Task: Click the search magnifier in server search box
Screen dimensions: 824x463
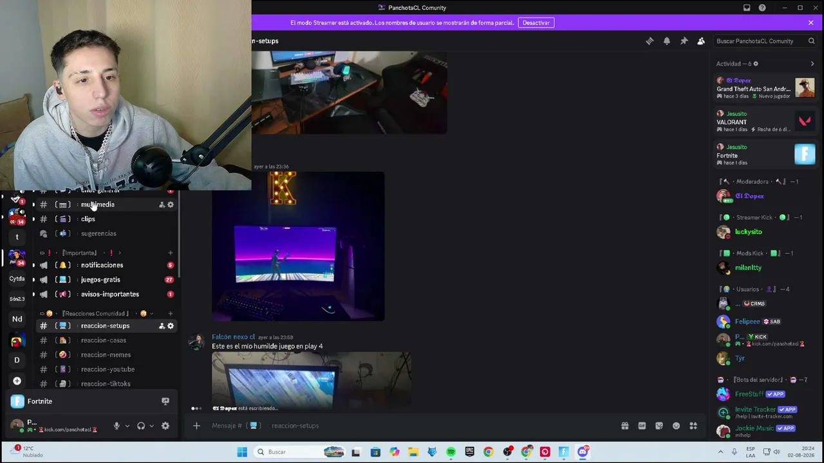Action: pos(811,41)
